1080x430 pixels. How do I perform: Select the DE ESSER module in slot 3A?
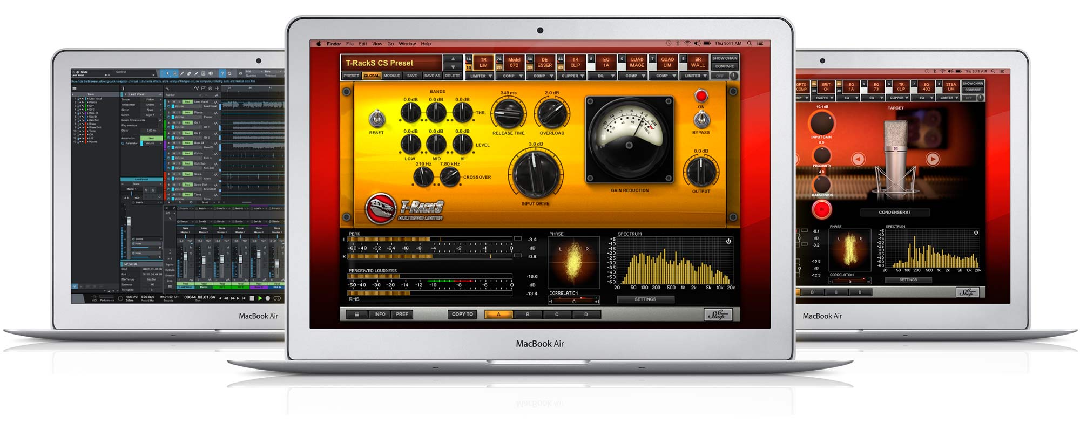[x=544, y=63]
